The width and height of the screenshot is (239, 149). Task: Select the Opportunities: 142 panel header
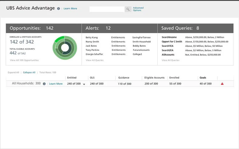point(44,28)
